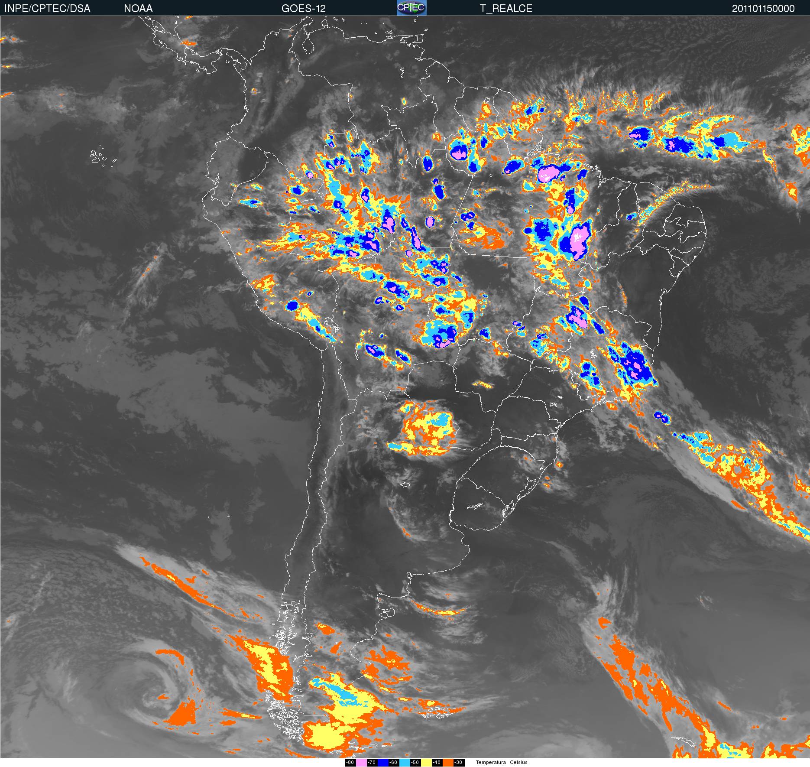Click the CPTEC logo in the header
This screenshot has height=767, width=810.
pos(411,8)
